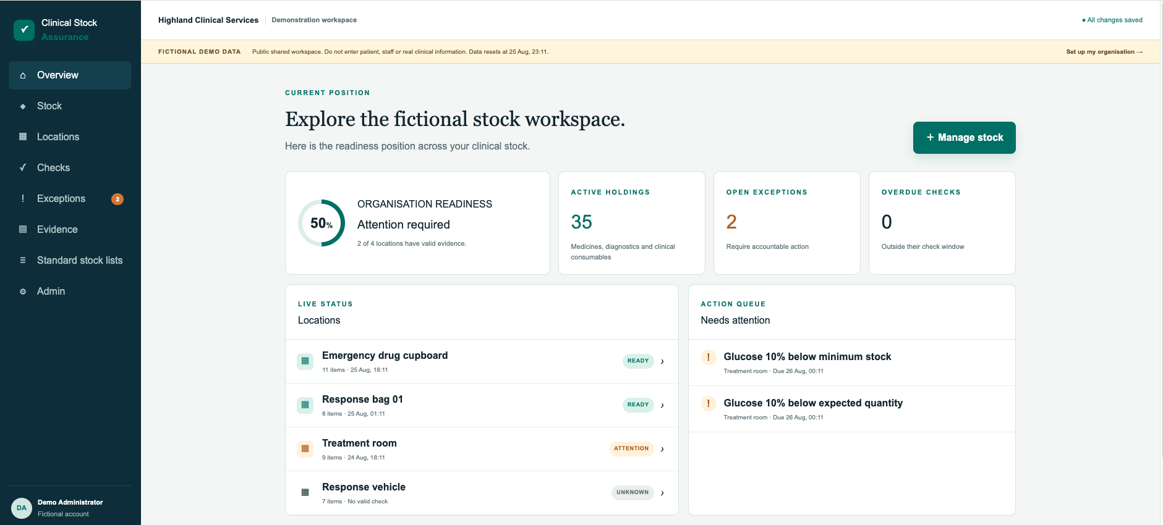The height and width of the screenshot is (525, 1163).
Task: Click READY badge for Response bag 01
Action: (x=638, y=405)
